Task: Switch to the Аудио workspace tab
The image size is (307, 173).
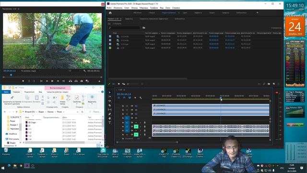Action: [212, 13]
